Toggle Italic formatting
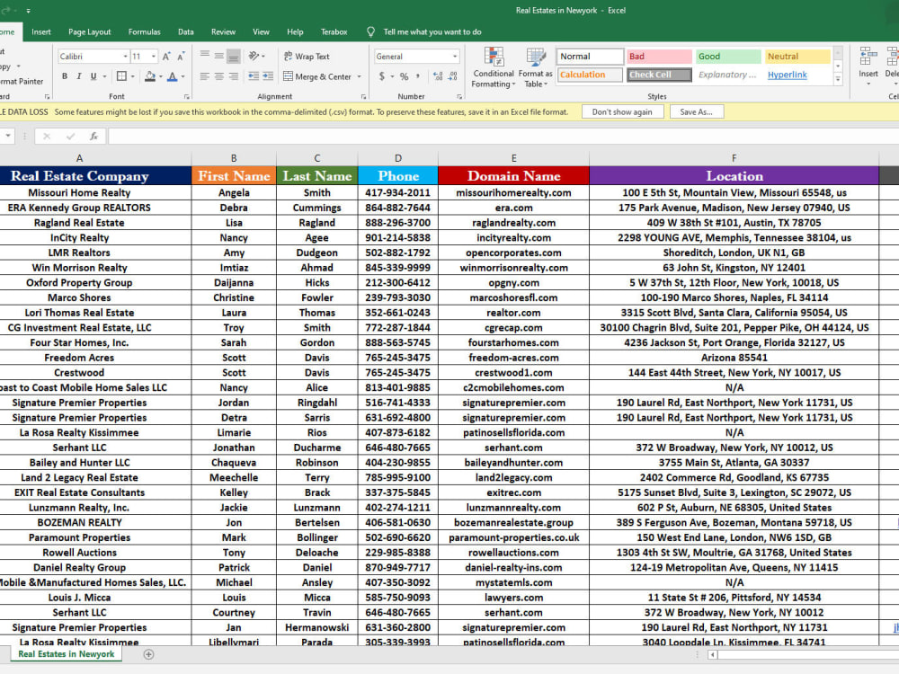This screenshot has width=899, height=674. coord(78,76)
